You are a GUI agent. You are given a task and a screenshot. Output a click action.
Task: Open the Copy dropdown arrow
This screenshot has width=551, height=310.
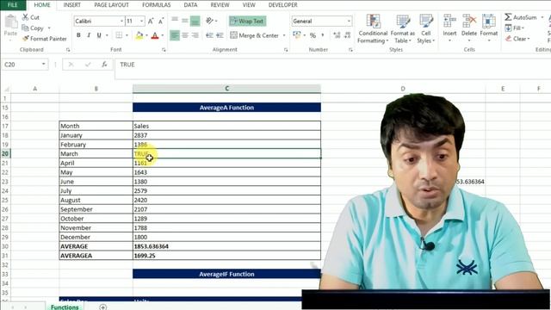coord(49,28)
